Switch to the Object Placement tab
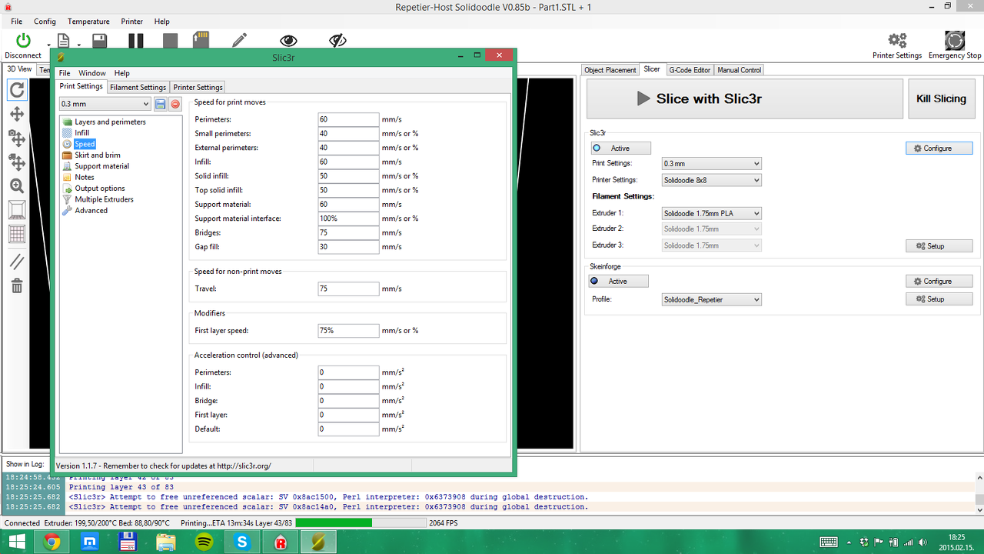Screen dimensions: 984x554 pyautogui.click(x=610, y=70)
